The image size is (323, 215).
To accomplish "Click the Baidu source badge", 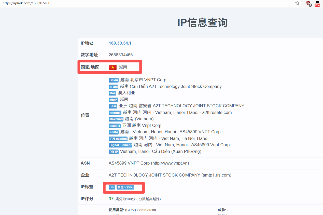I will [x=114, y=80].
